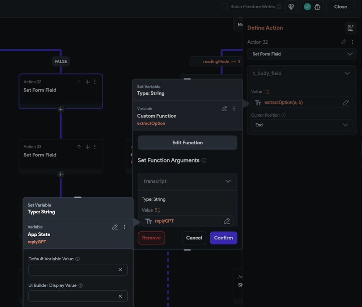Open Action 32 options menu in Define Action panel
Viewport: 362px width, 307px height.
(352, 42)
